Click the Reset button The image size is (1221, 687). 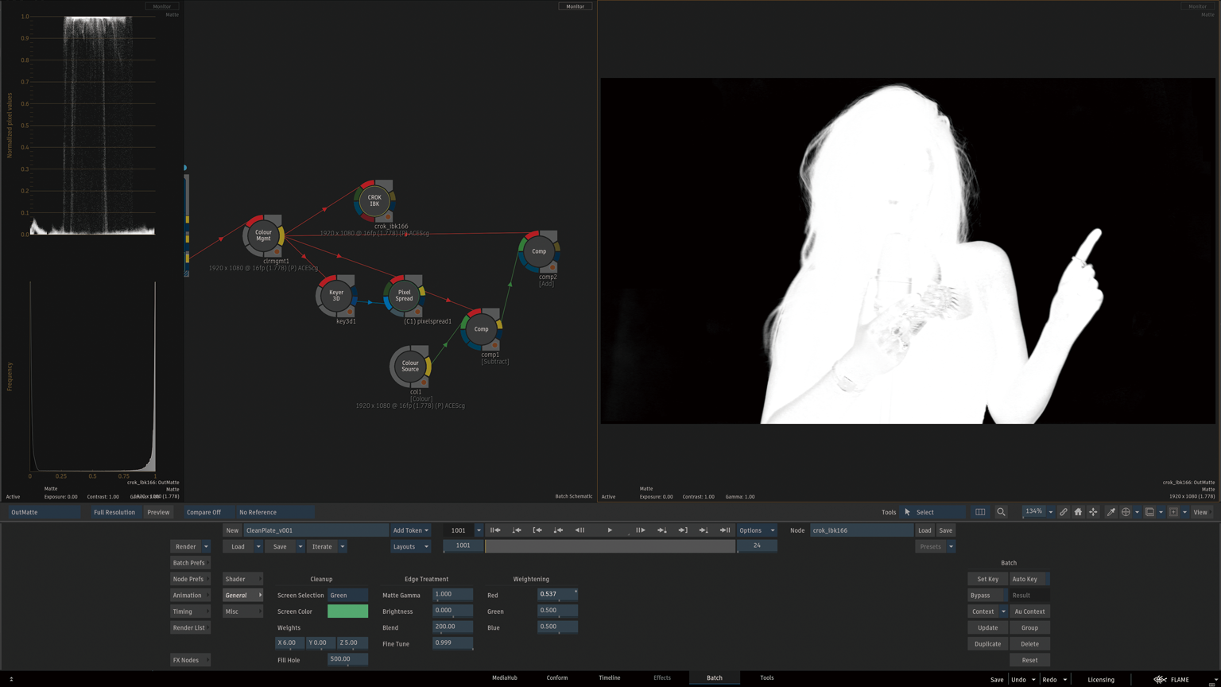pyautogui.click(x=1029, y=660)
